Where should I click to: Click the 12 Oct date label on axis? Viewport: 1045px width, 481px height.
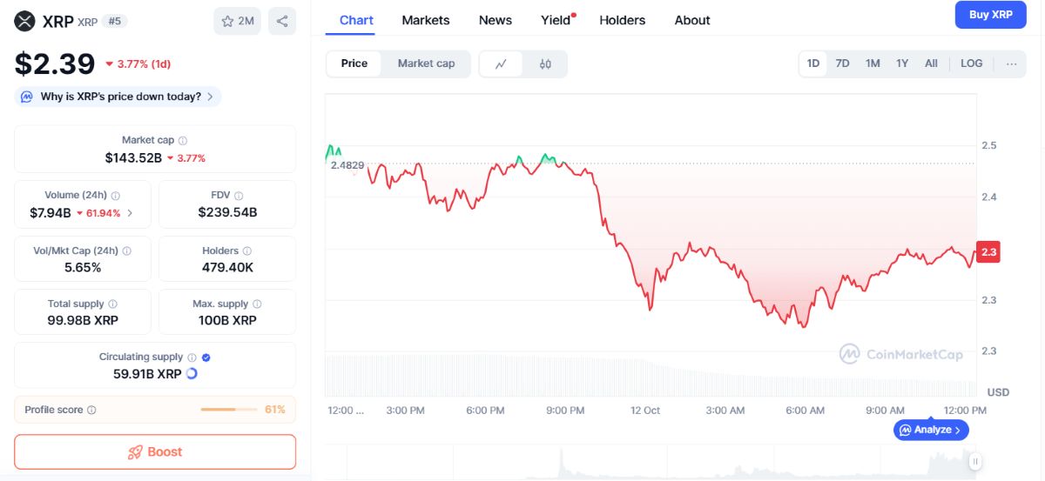point(645,411)
